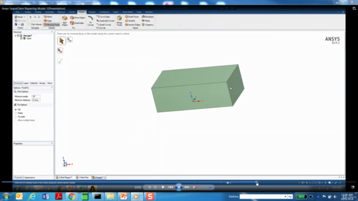Adjust the media player volume slider
This screenshot has width=358, height=201.
205,188
